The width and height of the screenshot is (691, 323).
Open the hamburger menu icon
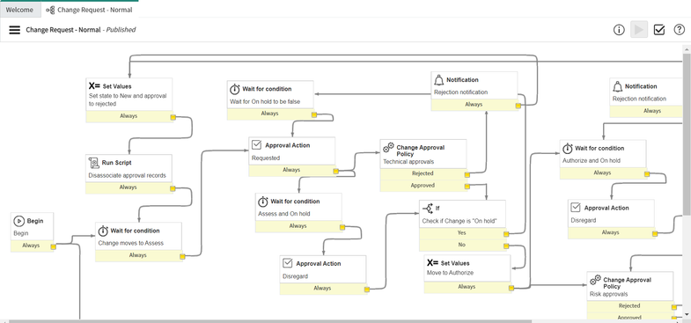(15, 30)
